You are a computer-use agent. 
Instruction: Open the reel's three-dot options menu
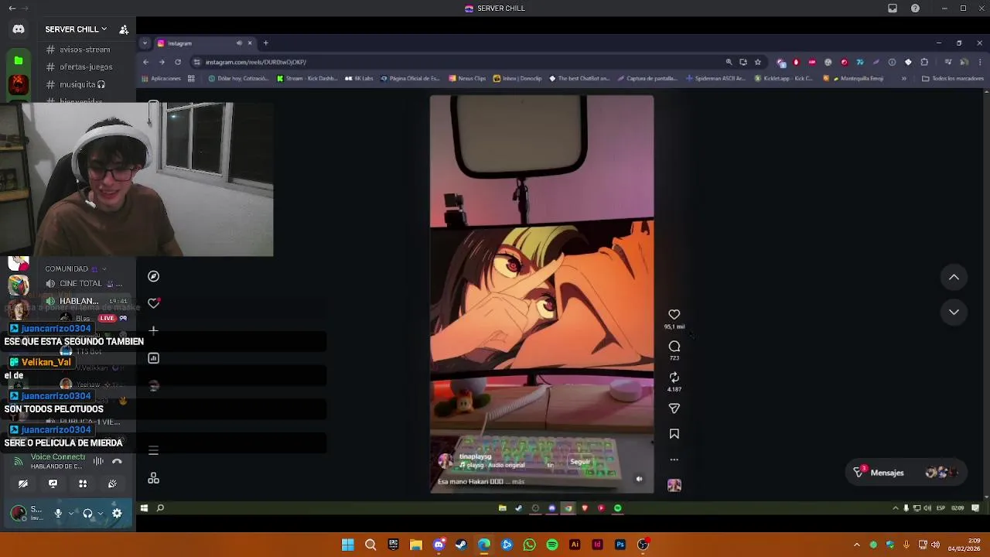tap(674, 460)
